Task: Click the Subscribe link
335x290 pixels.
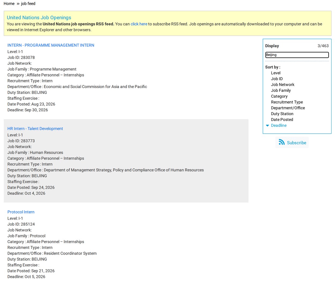Action: [296, 143]
